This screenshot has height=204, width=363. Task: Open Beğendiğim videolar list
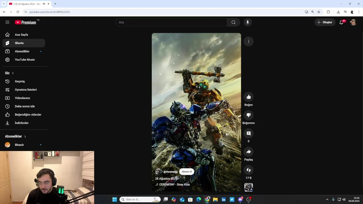coord(24,115)
